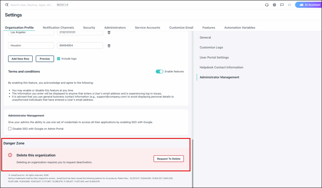
Task: Click the Preview button
Action: click(x=45, y=59)
